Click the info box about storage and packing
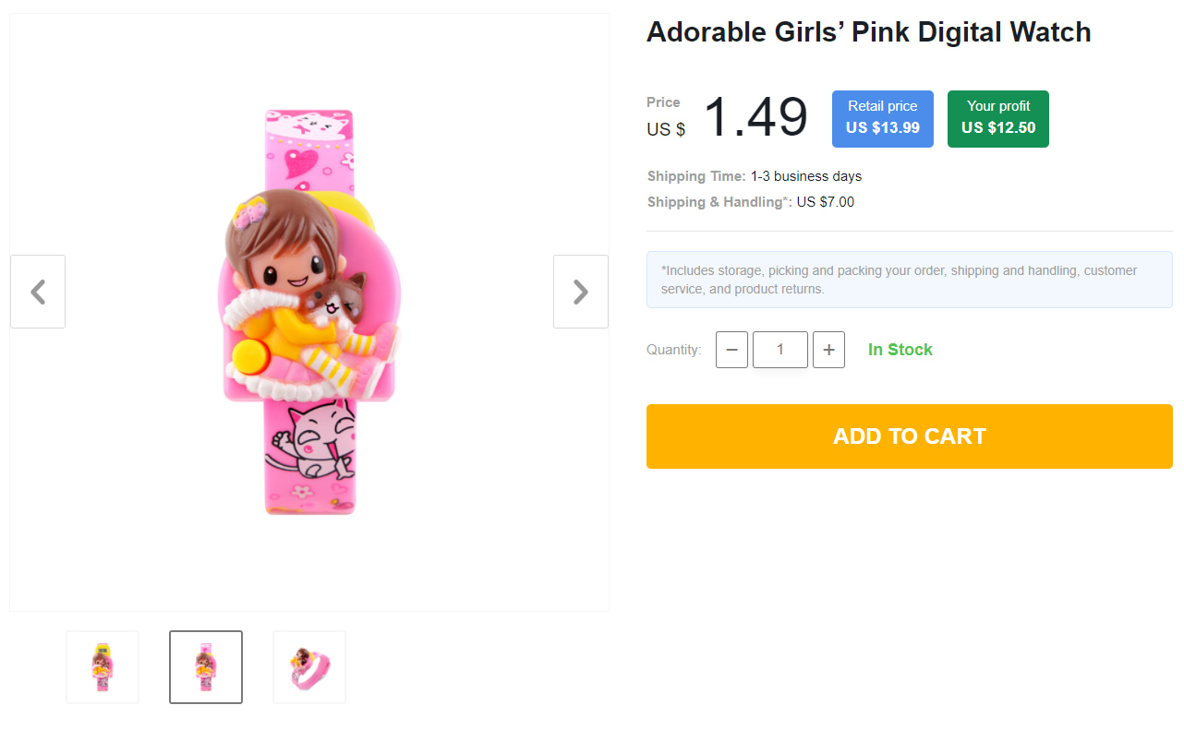The image size is (1184, 729). pos(909,279)
